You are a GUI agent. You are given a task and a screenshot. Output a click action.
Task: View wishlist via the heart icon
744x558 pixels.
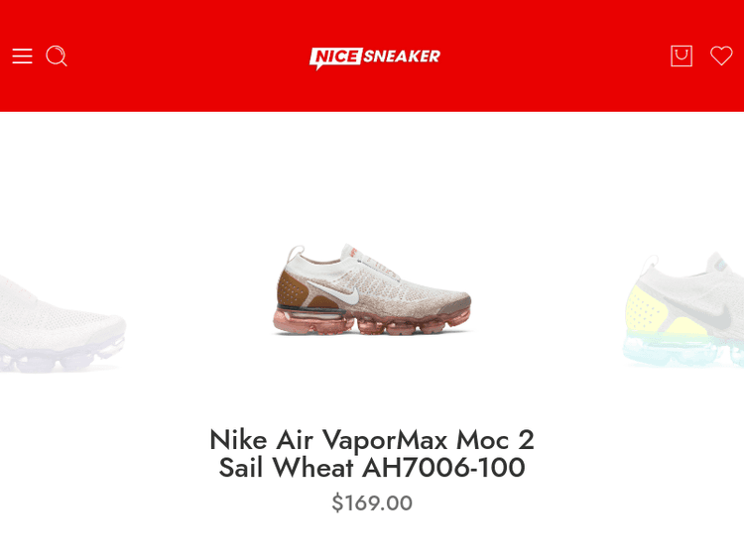[721, 56]
